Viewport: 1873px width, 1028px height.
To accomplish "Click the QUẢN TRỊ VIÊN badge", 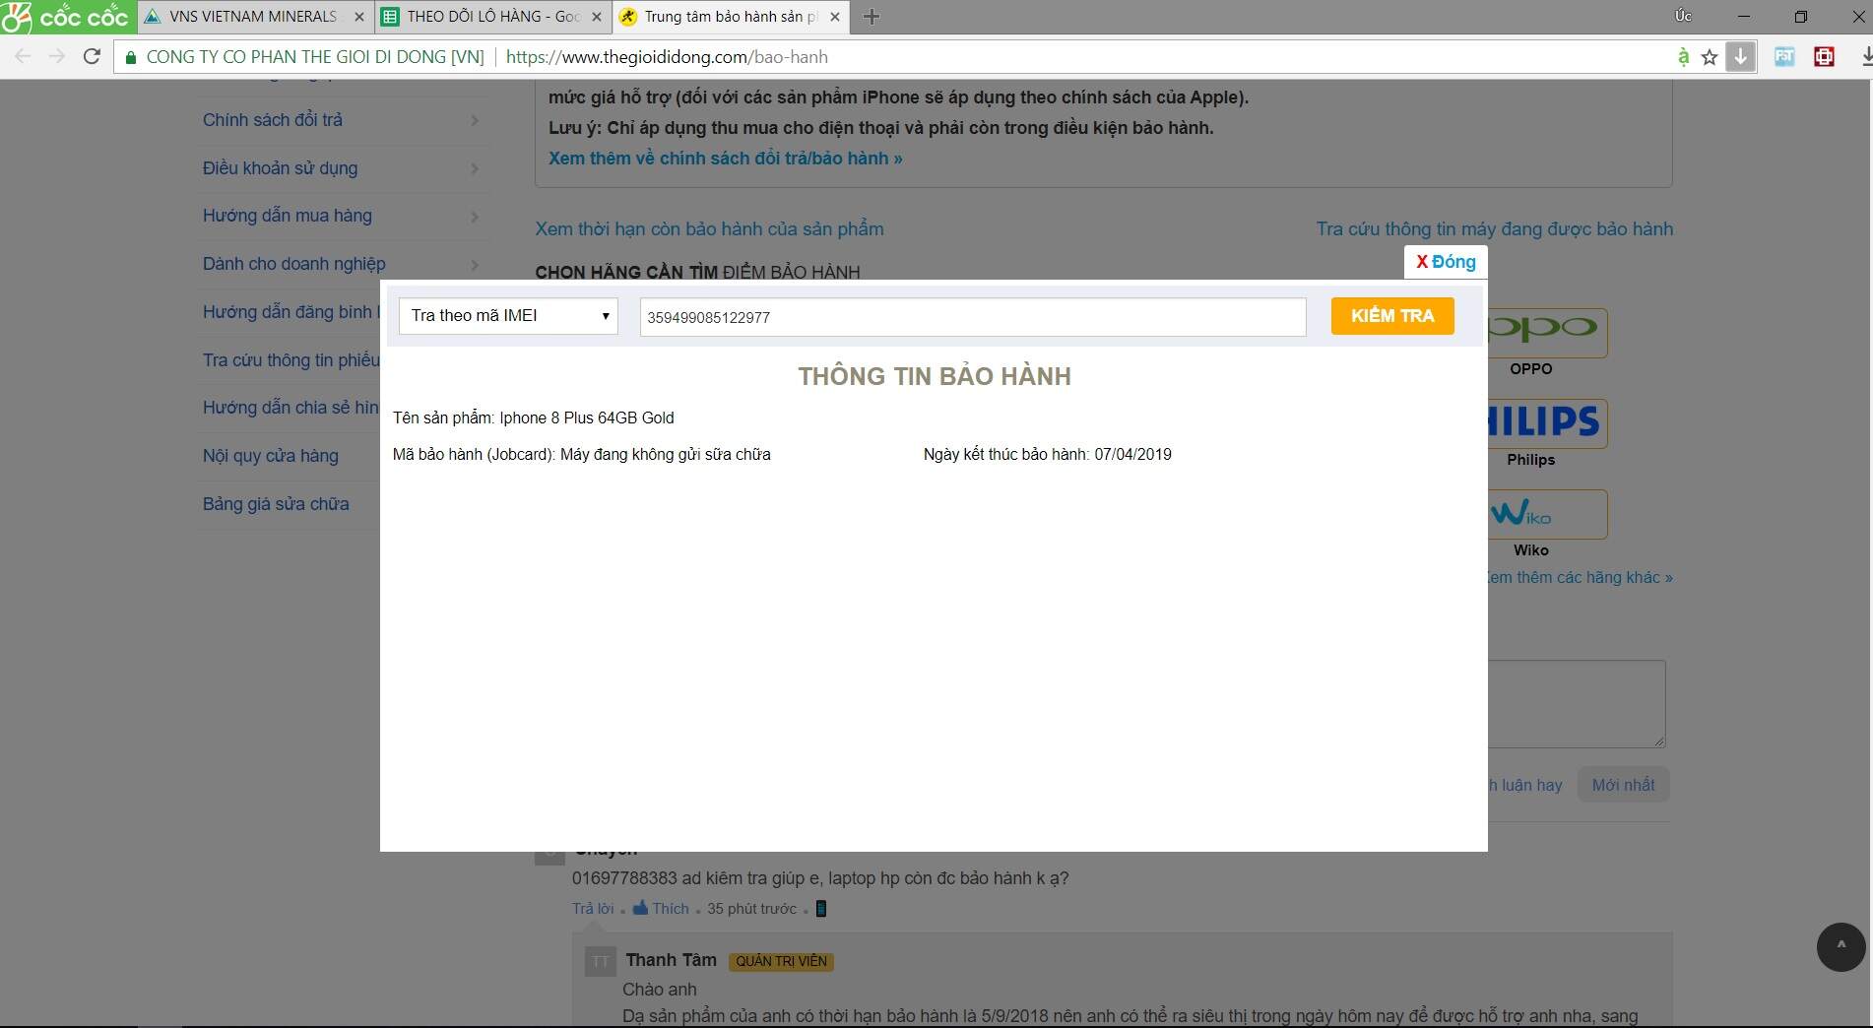I will [781, 962].
